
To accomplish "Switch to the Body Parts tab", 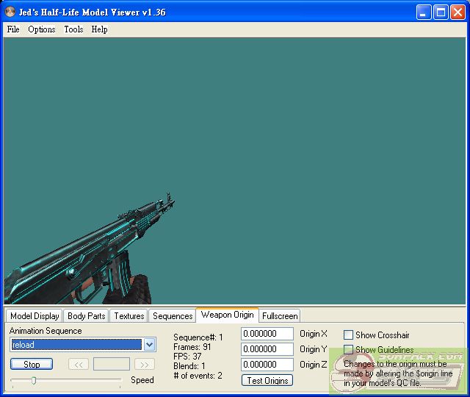I will (86, 316).
